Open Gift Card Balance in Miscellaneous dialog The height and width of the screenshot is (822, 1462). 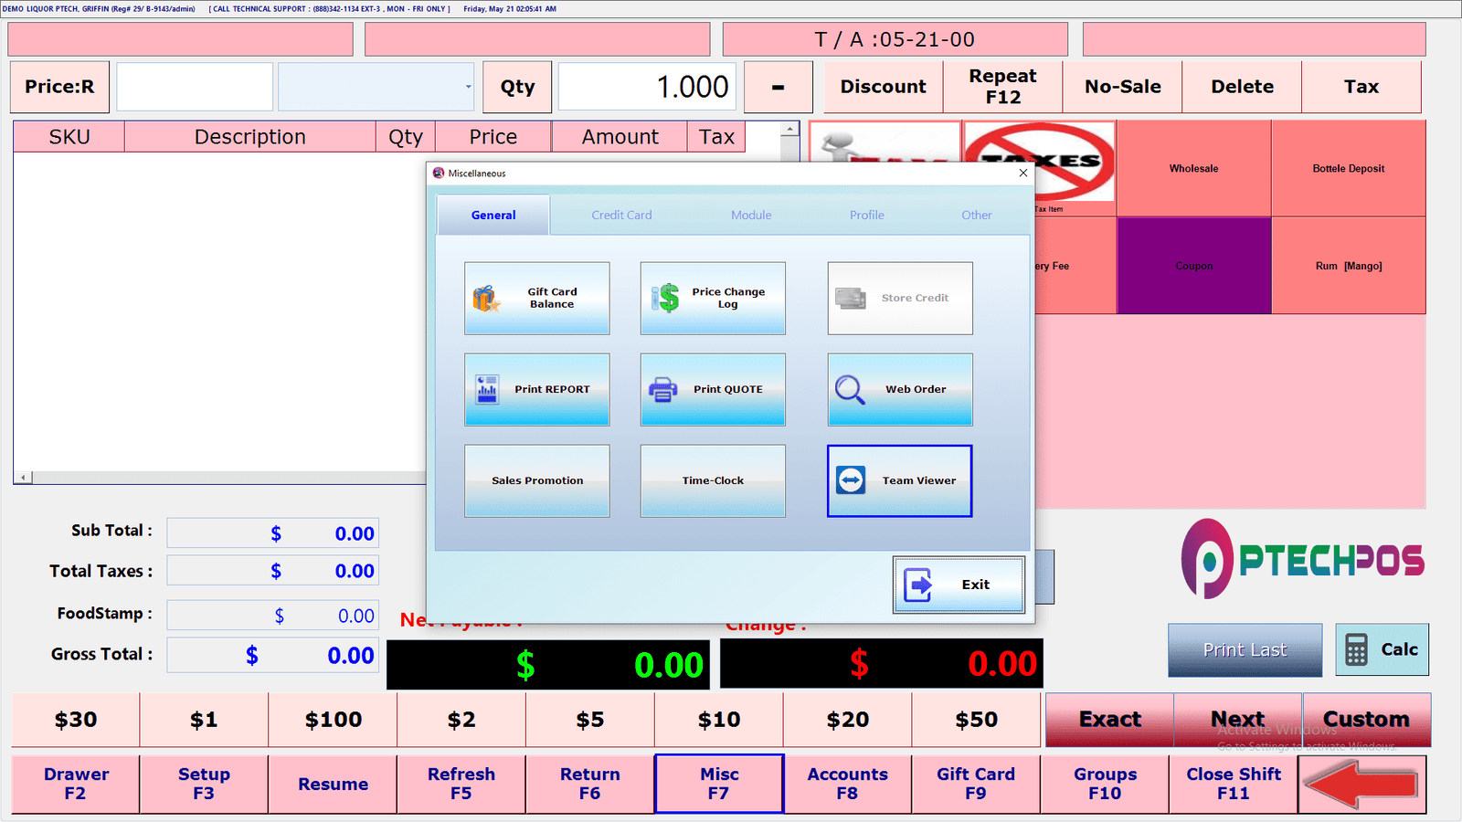click(536, 299)
